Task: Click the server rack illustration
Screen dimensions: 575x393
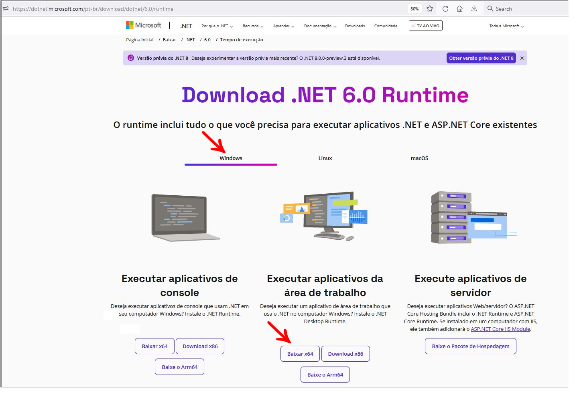Action: click(473, 217)
